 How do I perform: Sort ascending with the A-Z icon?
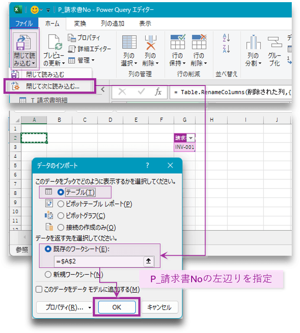(x=226, y=38)
